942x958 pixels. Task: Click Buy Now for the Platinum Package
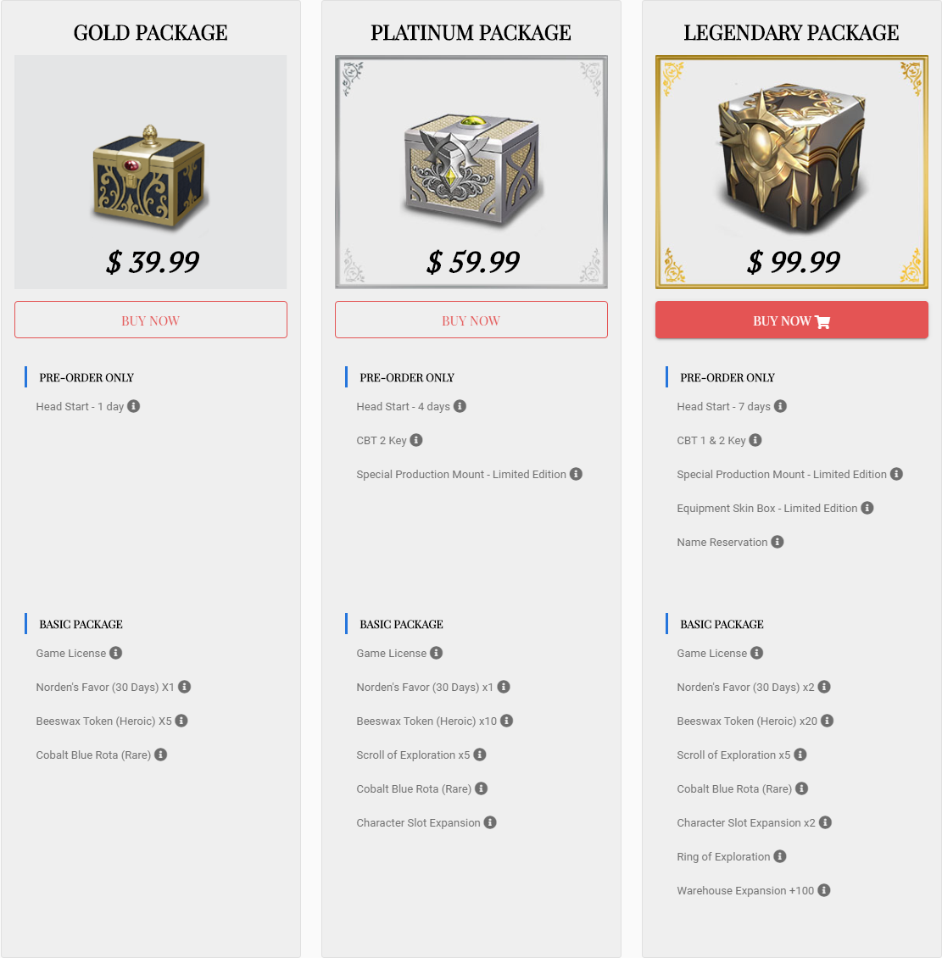(x=471, y=320)
